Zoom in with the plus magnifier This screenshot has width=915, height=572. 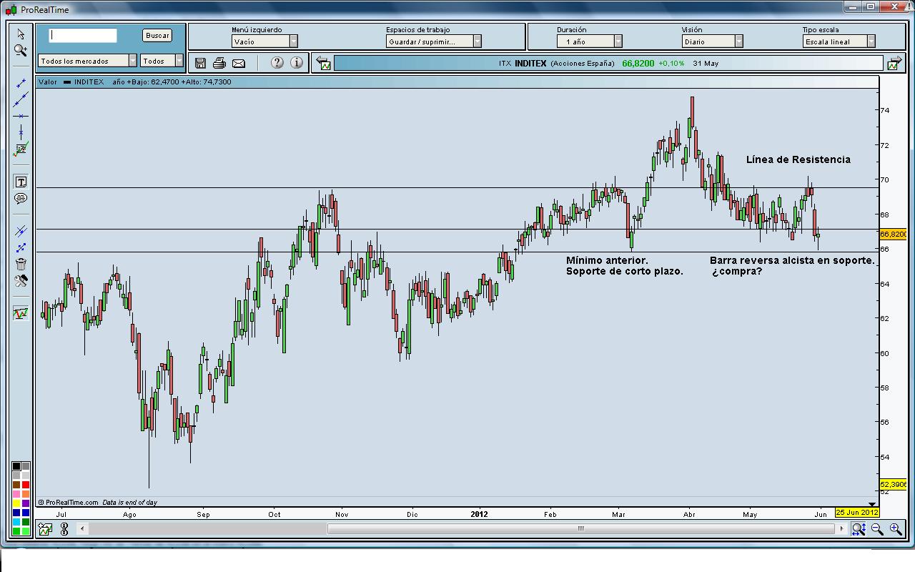(x=895, y=529)
